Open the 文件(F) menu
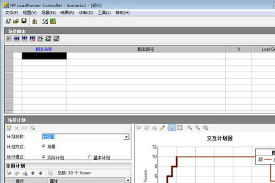Viewport: 275px width, 183px height. 11,13
